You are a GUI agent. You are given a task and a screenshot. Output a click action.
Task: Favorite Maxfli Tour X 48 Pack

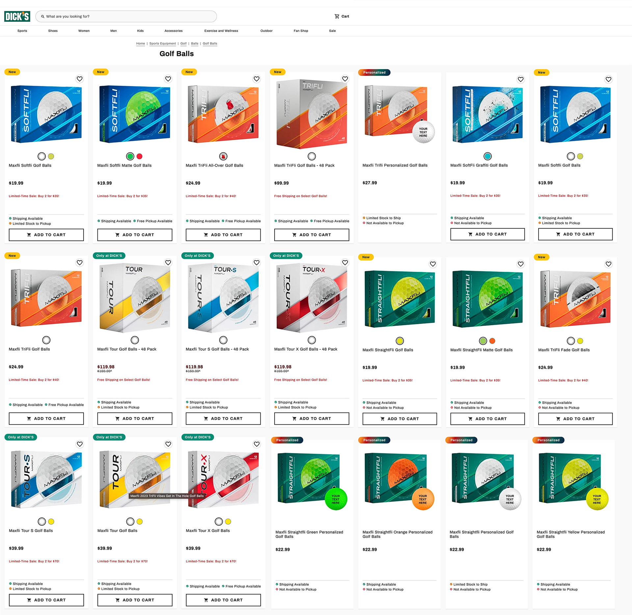345,263
